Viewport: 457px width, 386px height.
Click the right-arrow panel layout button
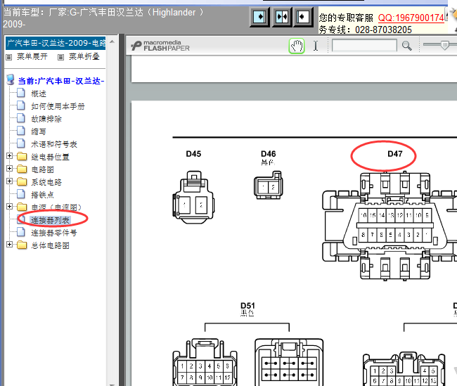pos(260,17)
